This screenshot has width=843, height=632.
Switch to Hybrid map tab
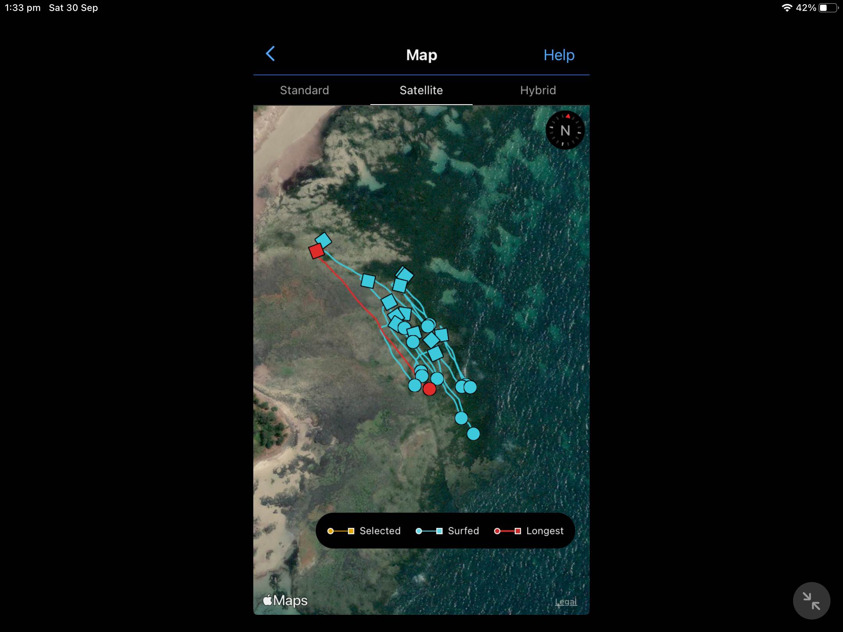coord(537,90)
